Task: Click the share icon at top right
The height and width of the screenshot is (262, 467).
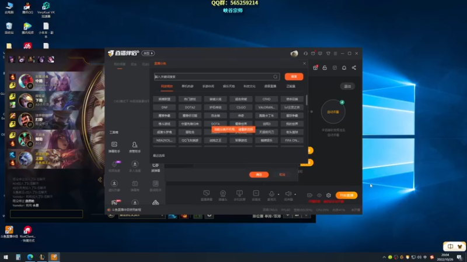Action: 354,68
